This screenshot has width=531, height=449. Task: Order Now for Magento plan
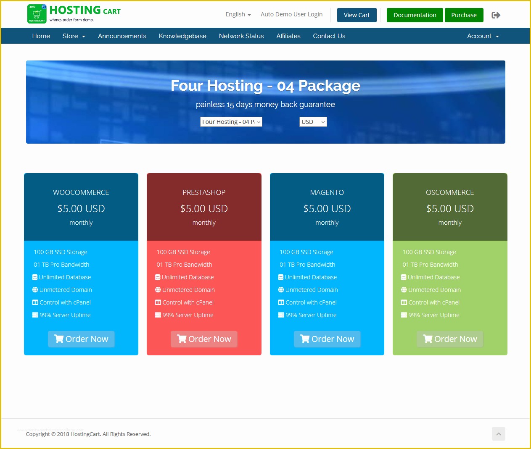(327, 339)
